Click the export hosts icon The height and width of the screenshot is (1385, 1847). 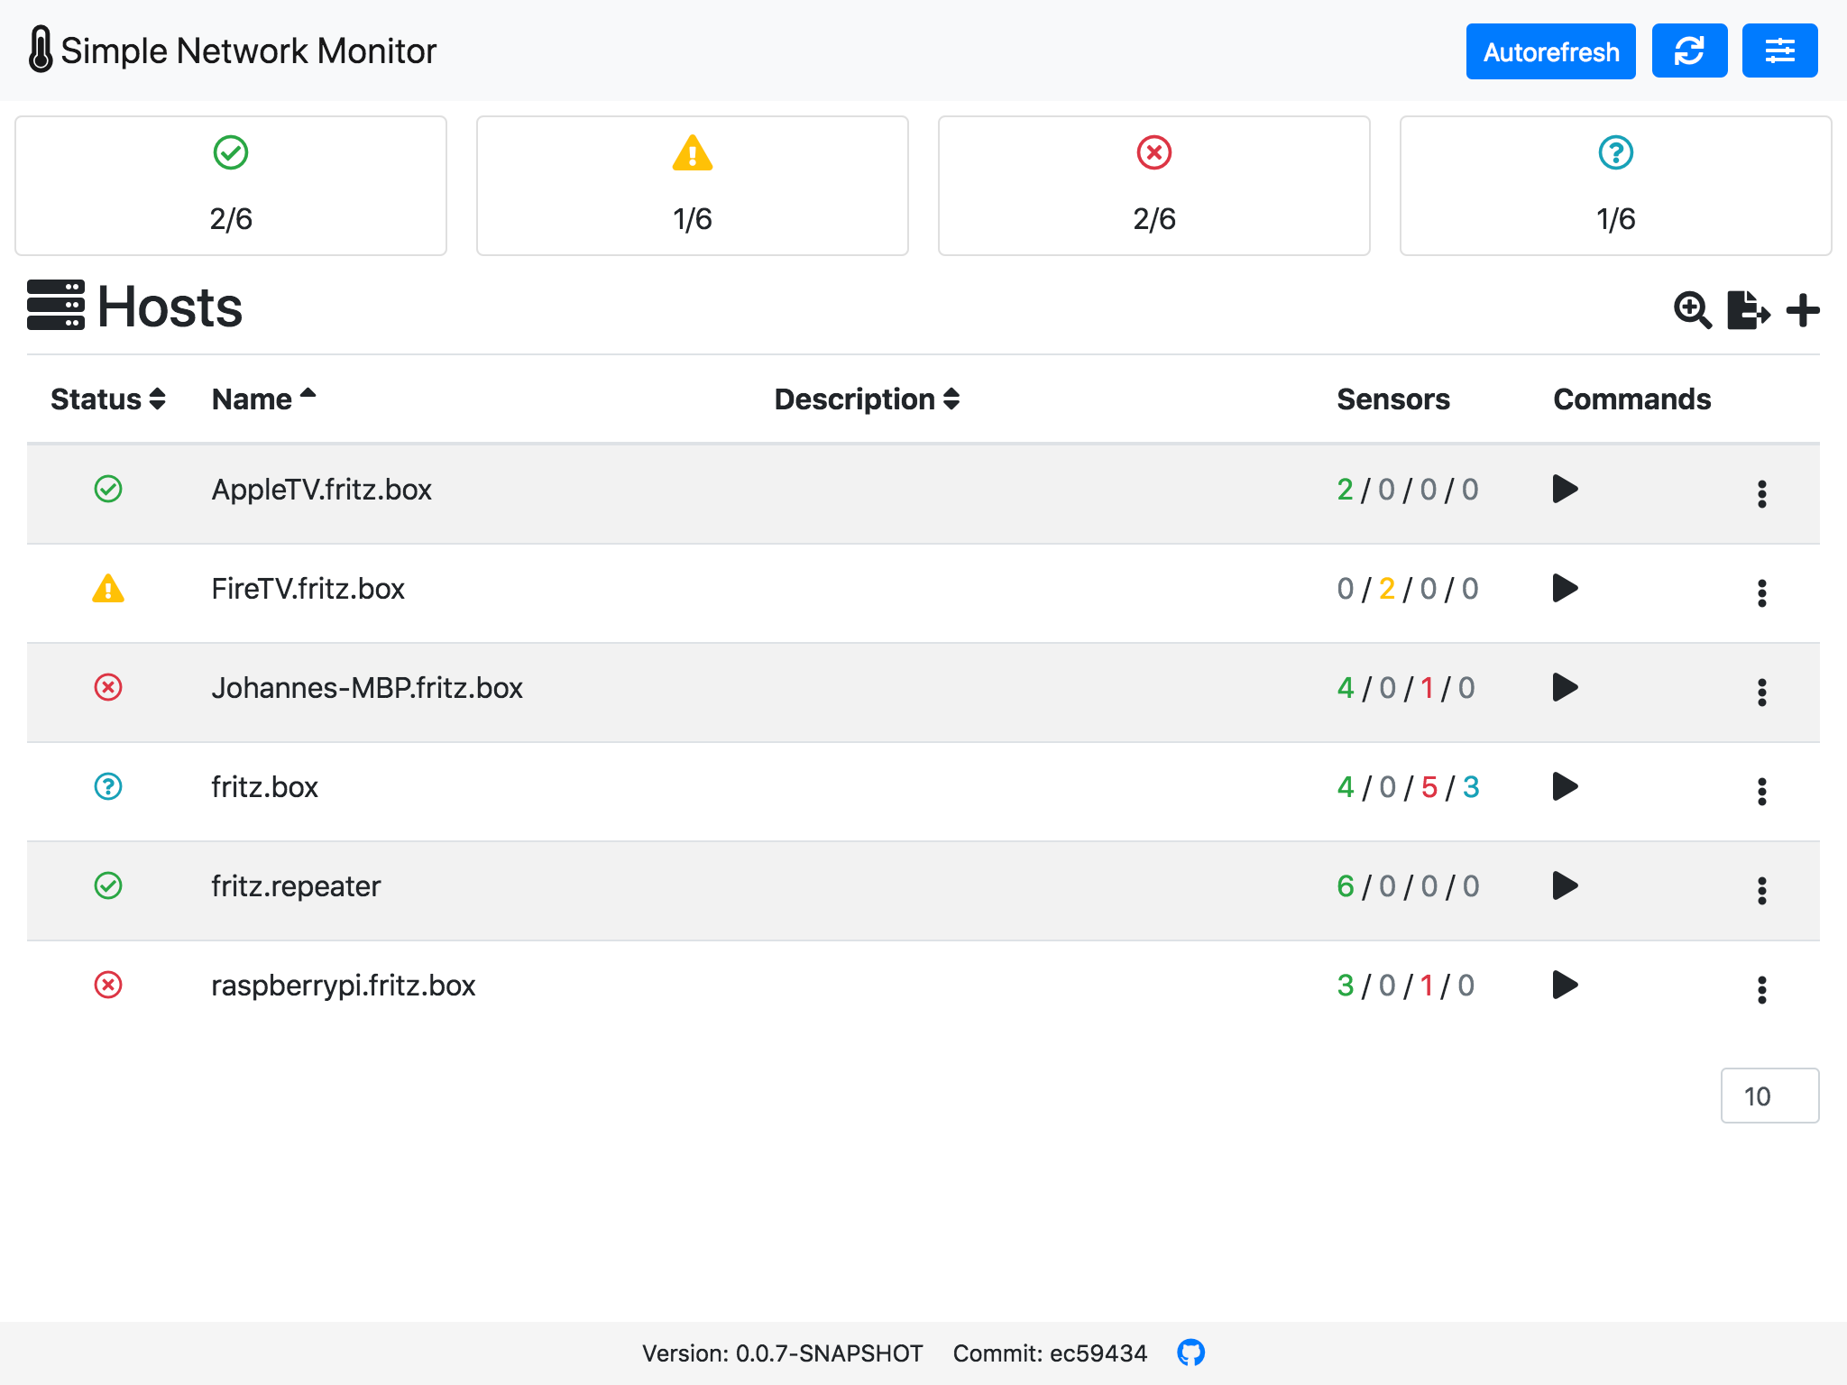1749,309
